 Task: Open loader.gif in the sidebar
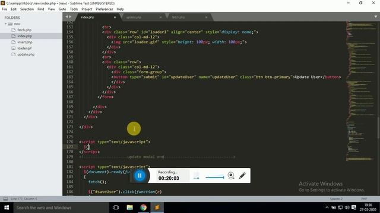(24, 48)
